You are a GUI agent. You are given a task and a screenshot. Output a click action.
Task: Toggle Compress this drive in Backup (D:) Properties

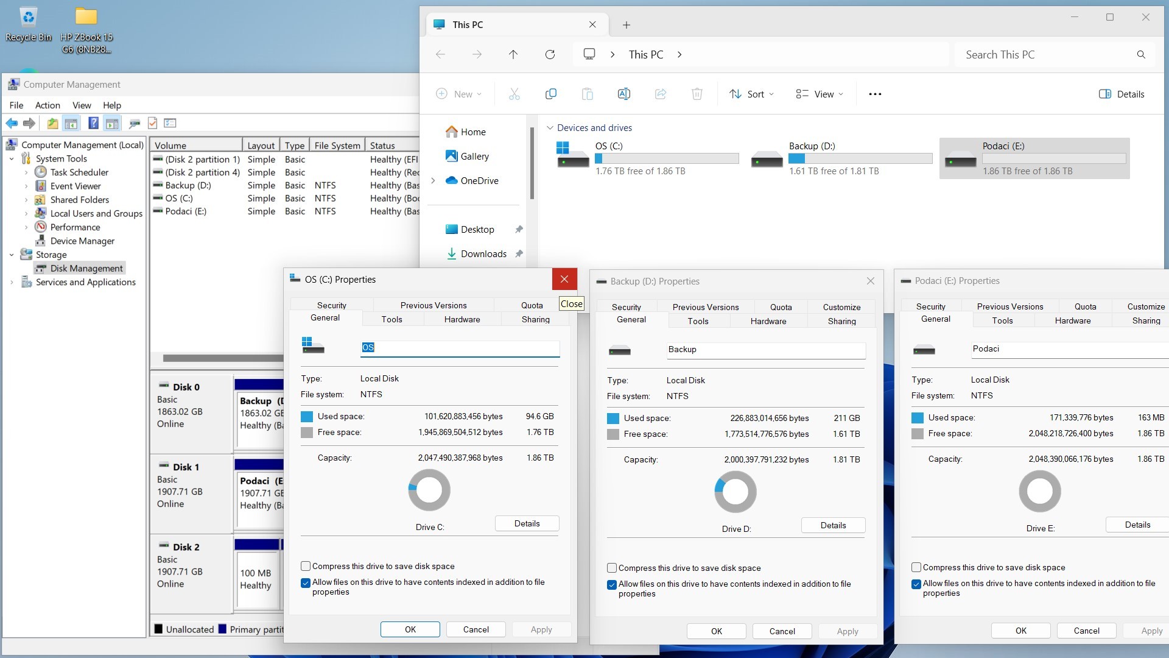(x=612, y=568)
